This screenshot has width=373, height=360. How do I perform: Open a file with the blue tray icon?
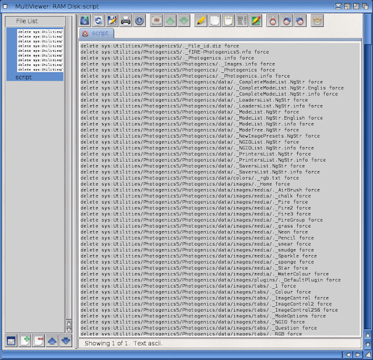[85, 21]
